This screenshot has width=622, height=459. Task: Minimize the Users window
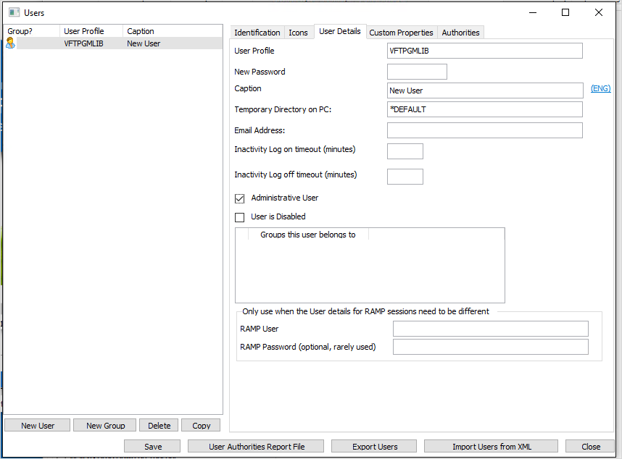533,13
